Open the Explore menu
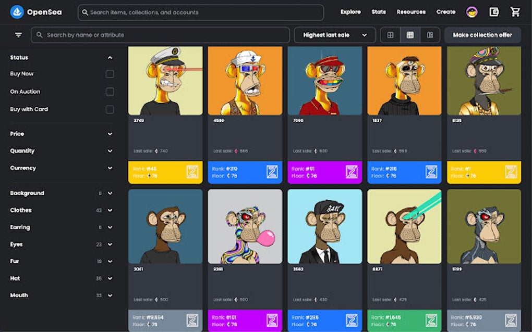The height and width of the screenshot is (332, 532). [x=350, y=11]
